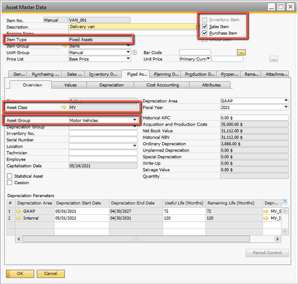Click the Item Group link arrow
Image resolution: width=298 pixels, height=284 pixels.
[x=64, y=46]
